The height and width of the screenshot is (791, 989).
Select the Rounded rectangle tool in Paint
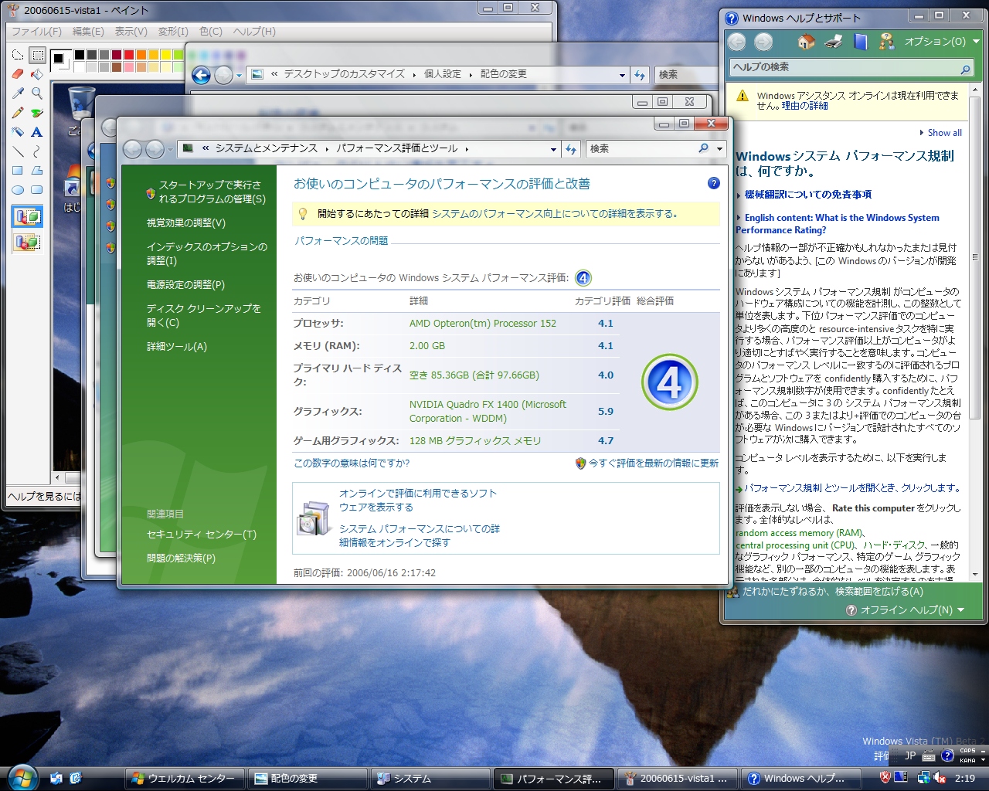click(37, 190)
